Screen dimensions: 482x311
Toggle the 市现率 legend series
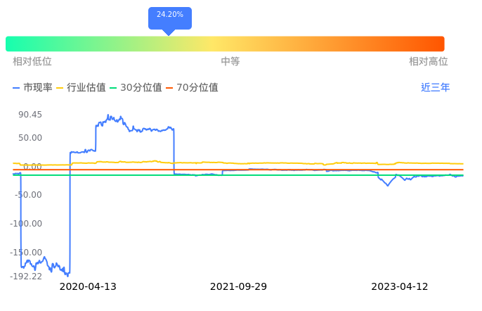(33, 88)
